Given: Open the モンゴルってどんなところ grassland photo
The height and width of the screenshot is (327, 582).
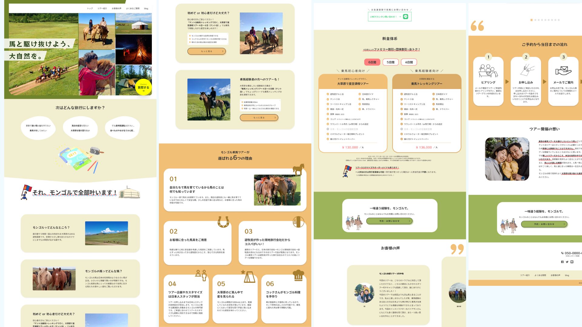Looking at the screenshot, I should coord(106,233).
